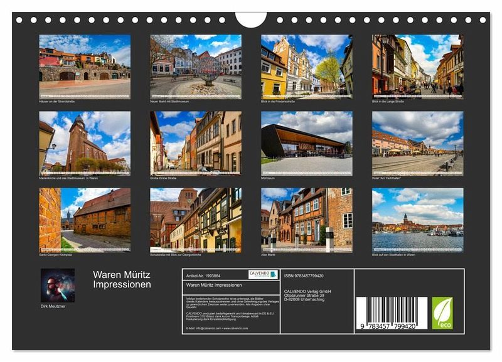Open the Alter Markt photo

307,220
